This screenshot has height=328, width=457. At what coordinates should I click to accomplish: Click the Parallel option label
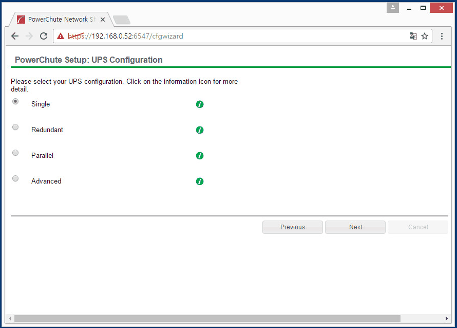pos(42,156)
